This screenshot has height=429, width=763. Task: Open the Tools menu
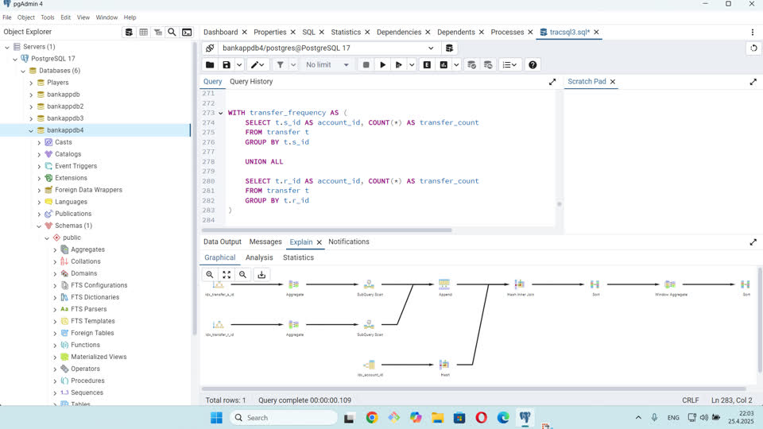click(x=47, y=17)
